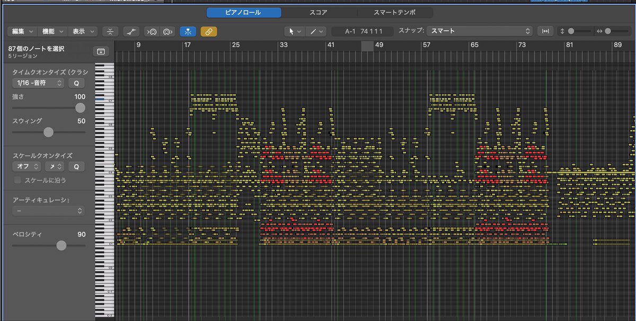Click bar 89 on the ruler

tap(617, 46)
